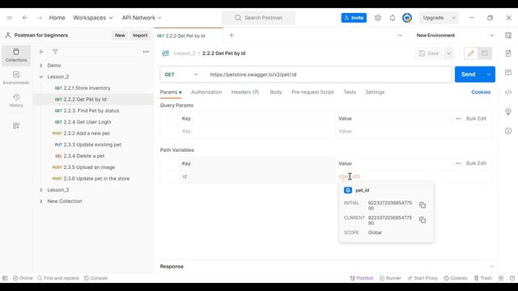This screenshot has height=291, width=518.
Task: Switch to the Headers (7) tab
Action: tap(244, 92)
